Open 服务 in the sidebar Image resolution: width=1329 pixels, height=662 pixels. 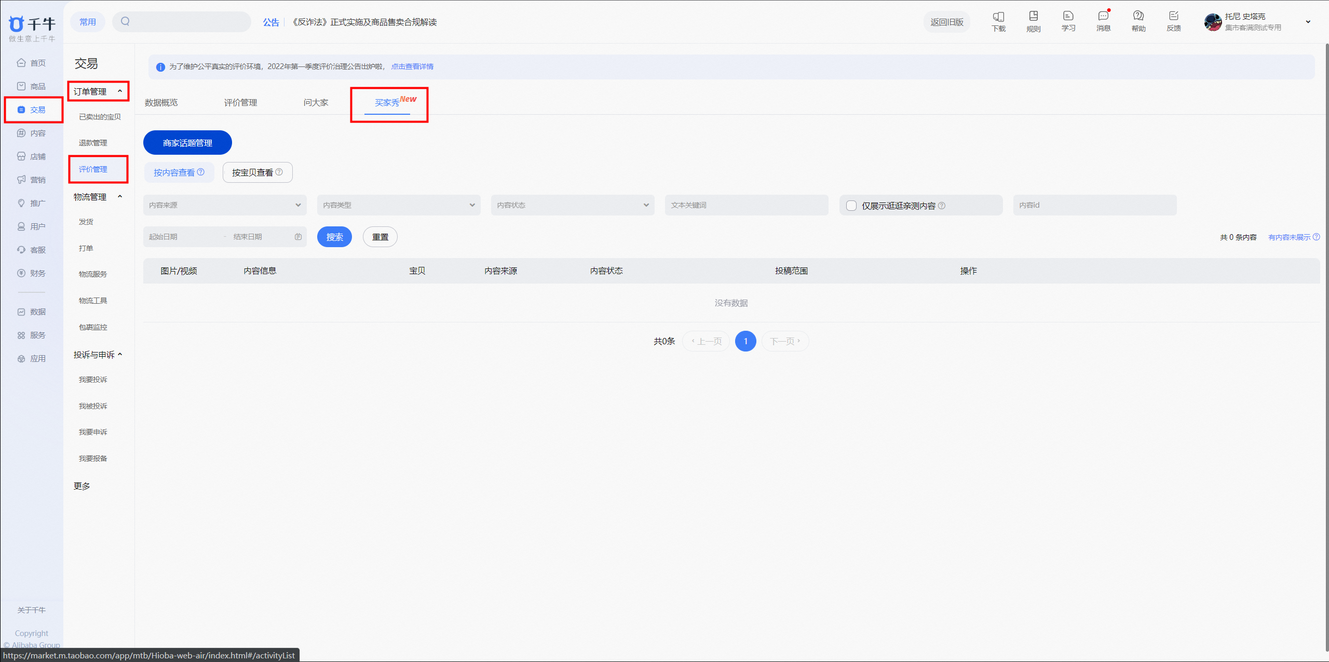coord(32,335)
